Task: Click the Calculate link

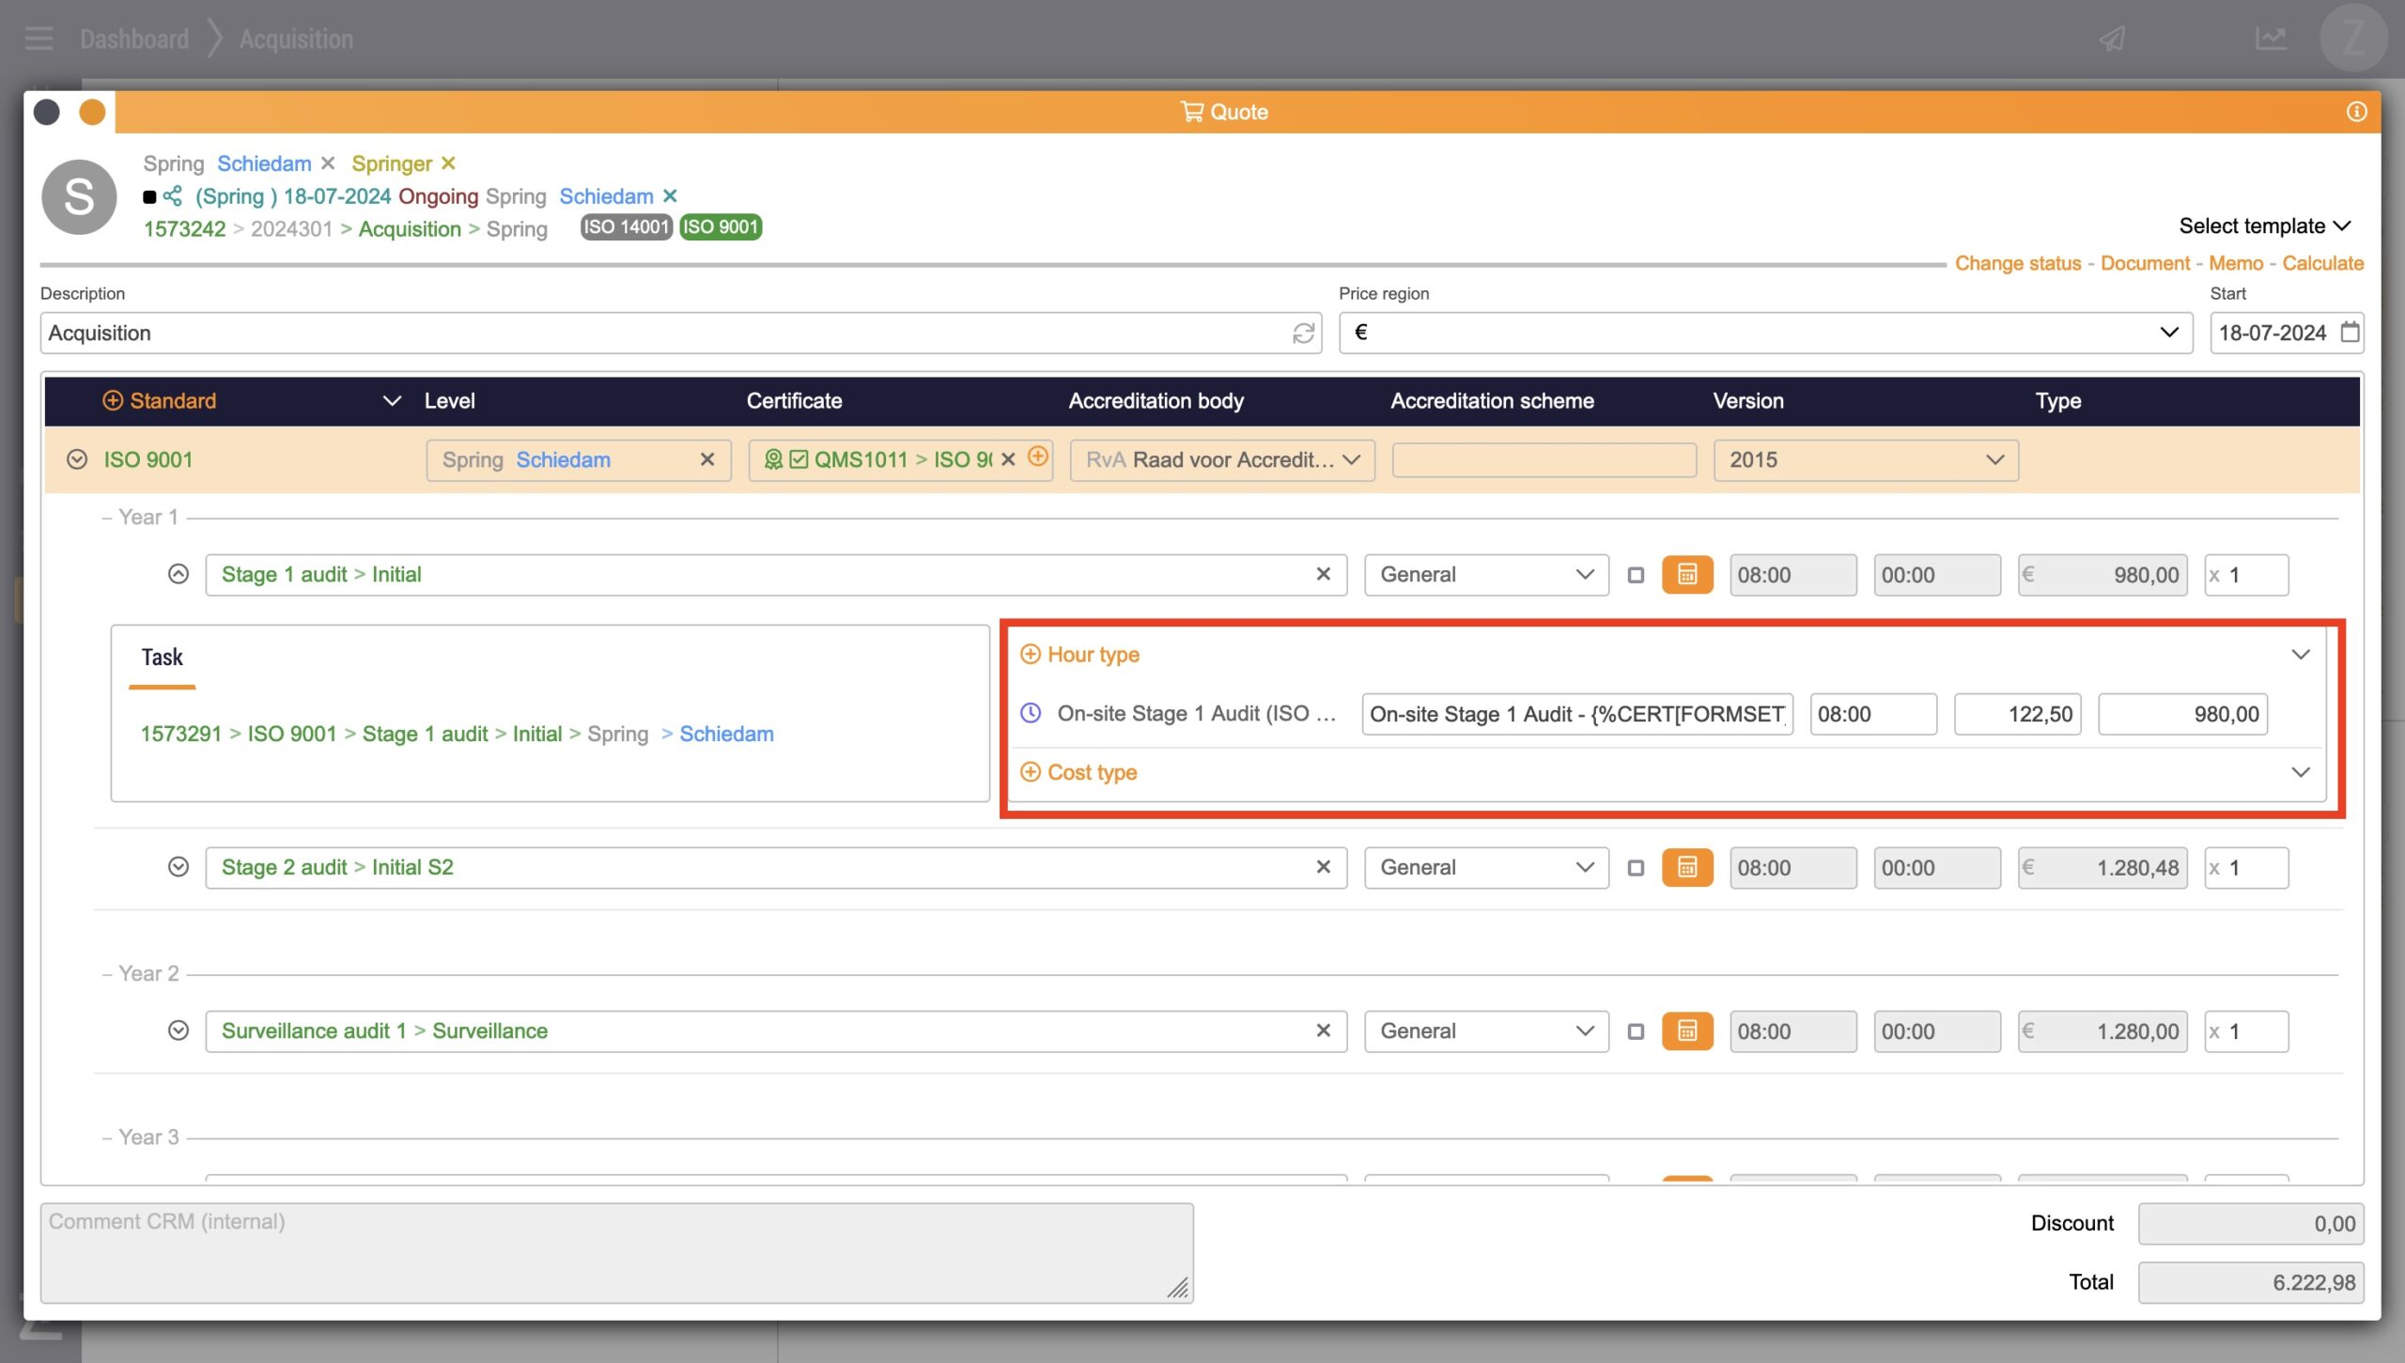Action: click(2322, 264)
